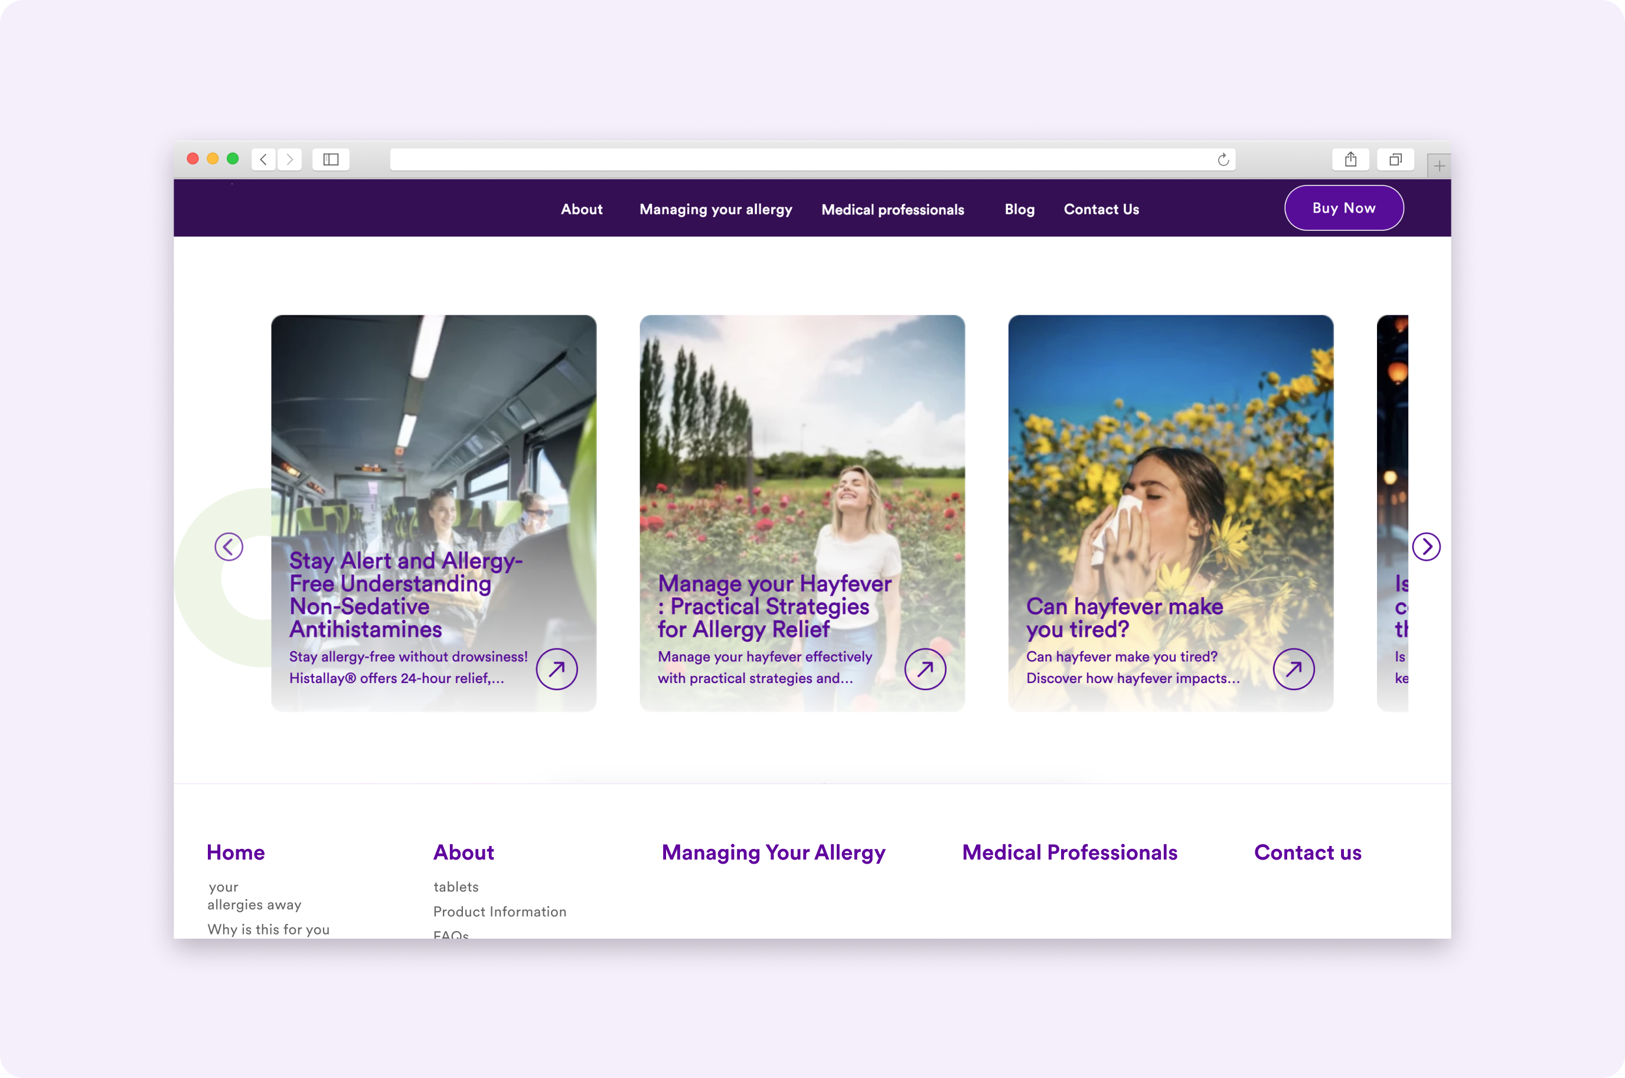
Task: Select 'Contact us' in the footer
Action: tap(1307, 852)
